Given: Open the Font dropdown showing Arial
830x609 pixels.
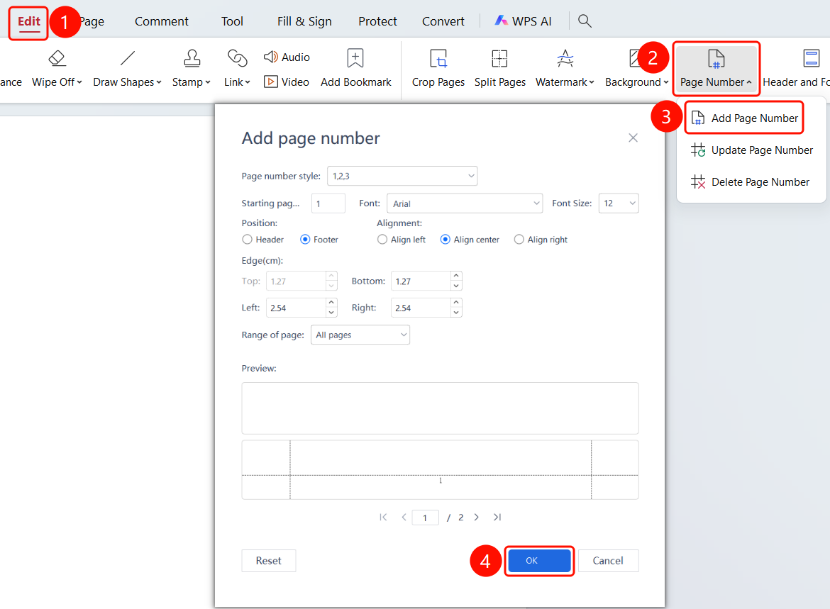Looking at the screenshot, I should [465, 203].
